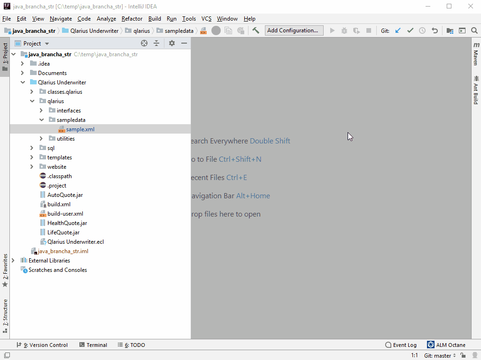Commit changes via the green checkmark icon
The image size is (481, 360).
410,30
